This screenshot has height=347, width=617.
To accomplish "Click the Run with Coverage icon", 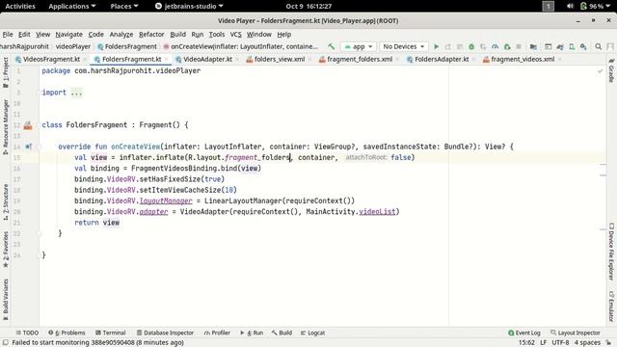I will point(483,46).
